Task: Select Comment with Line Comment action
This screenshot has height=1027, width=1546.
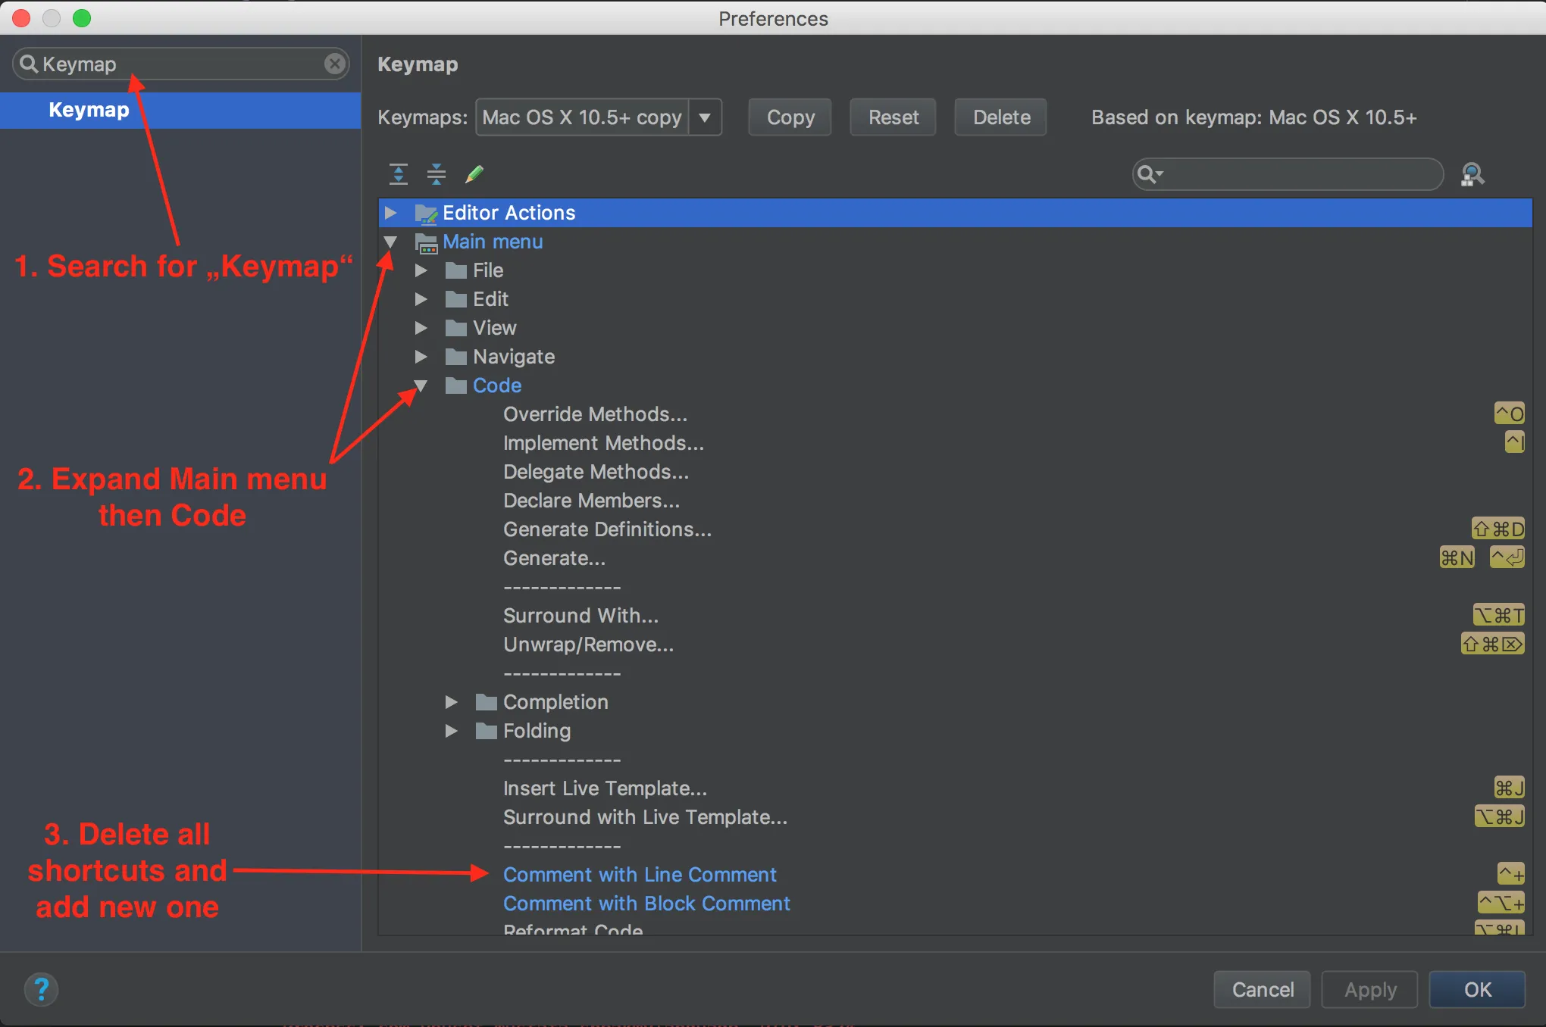Action: [x=640, y=875]
